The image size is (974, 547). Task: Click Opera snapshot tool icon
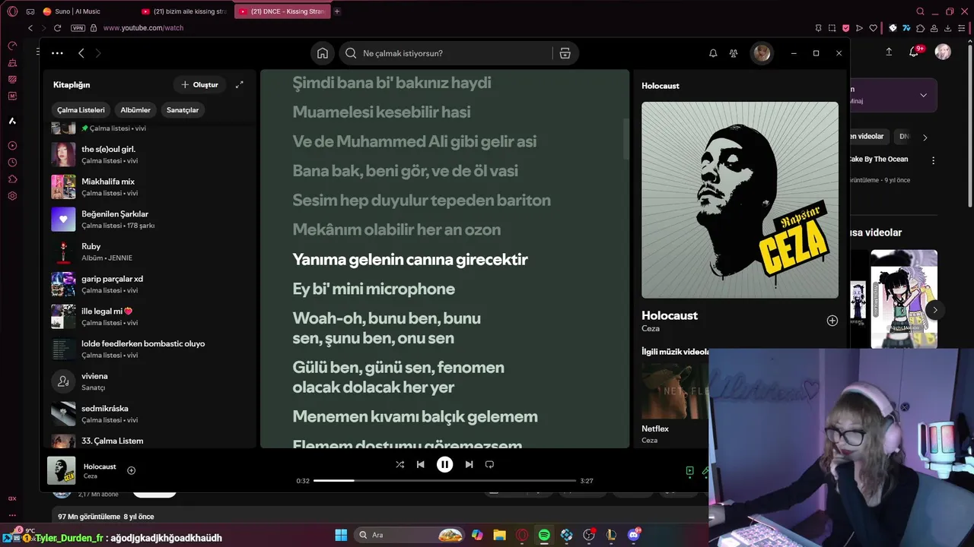pos(832,28)
